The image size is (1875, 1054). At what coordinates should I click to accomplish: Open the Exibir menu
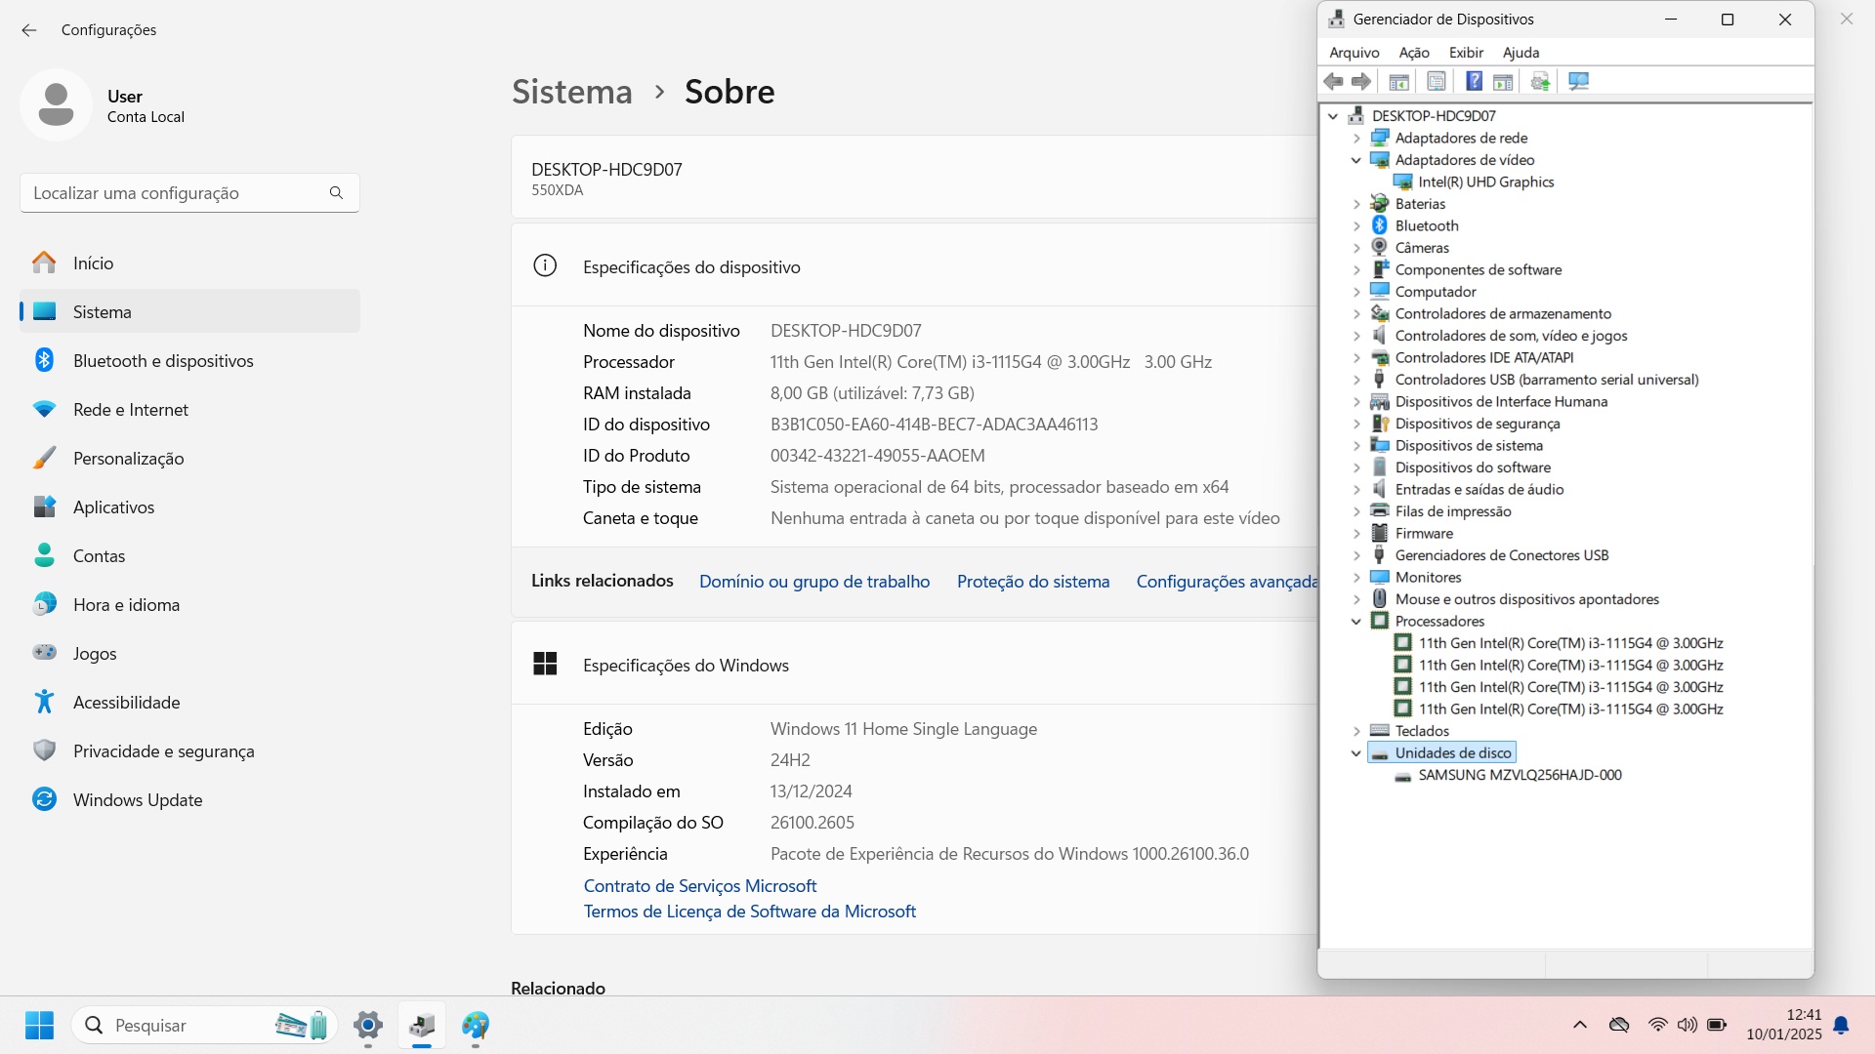1466,53
